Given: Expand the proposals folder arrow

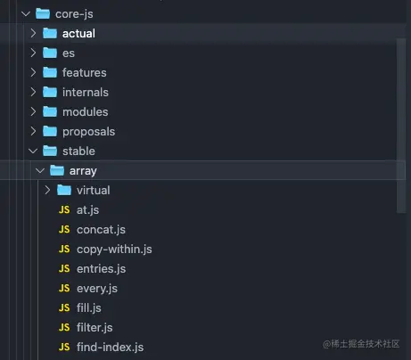Looking at the screenshot, I should click(x=33, y=131).
